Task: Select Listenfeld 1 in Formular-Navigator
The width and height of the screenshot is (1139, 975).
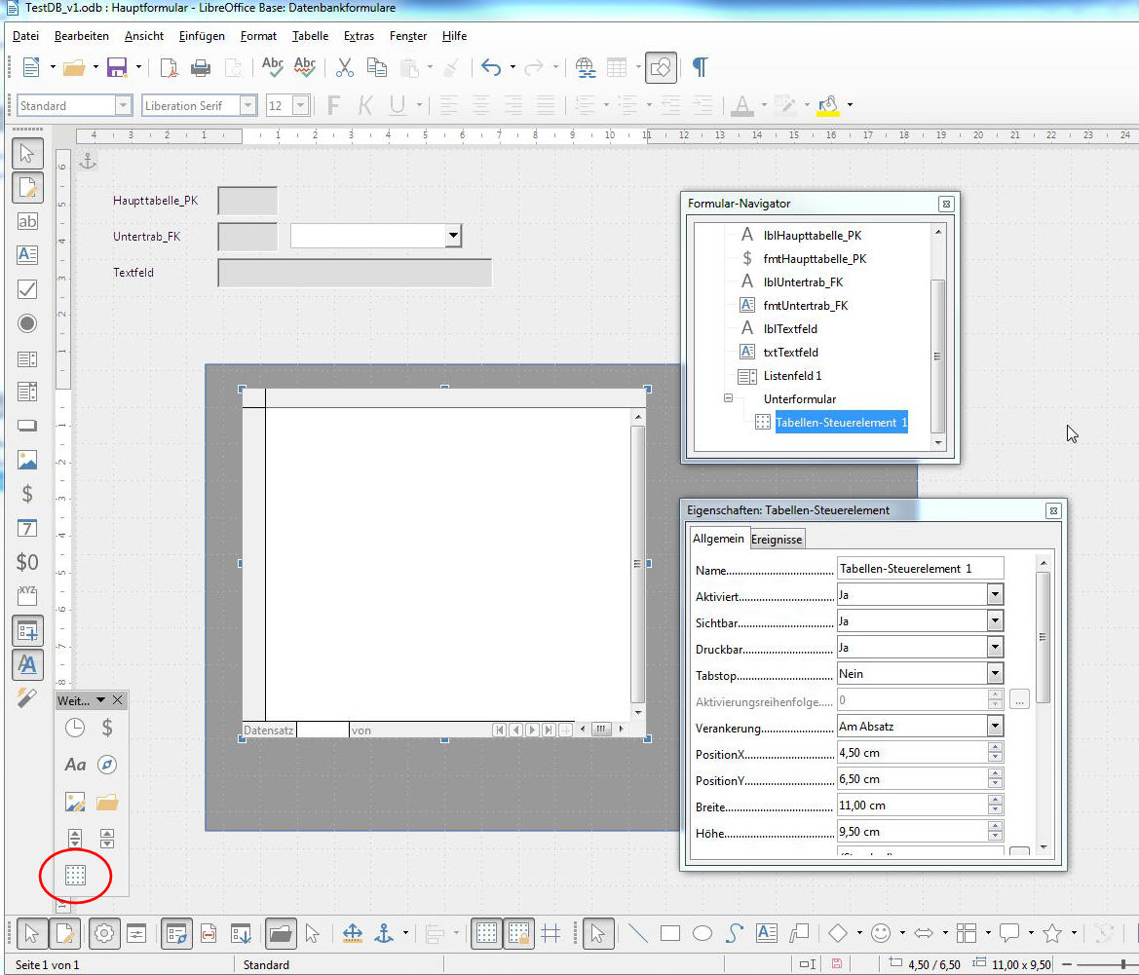Action: [792, 375]
